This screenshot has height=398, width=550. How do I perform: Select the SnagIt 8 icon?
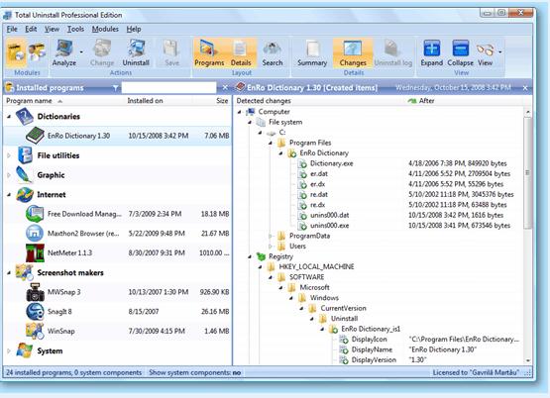tap(35, 312)
